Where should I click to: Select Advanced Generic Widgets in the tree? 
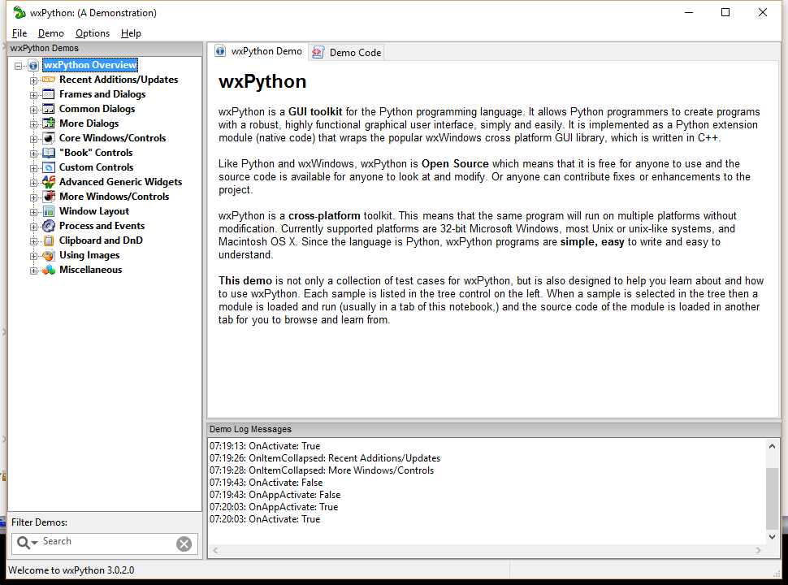(x=120, y=181)
